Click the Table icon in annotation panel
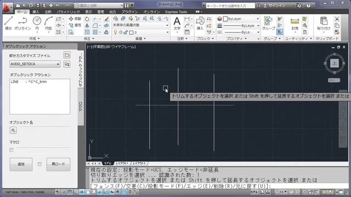351x197 pixels. coord(187,32)
